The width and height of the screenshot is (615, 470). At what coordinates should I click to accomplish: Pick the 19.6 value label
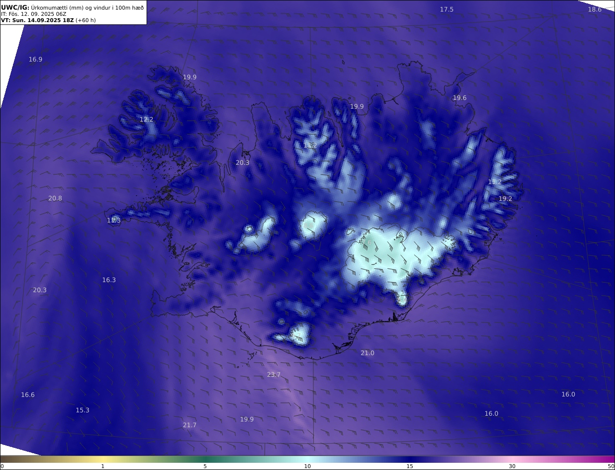460,98
